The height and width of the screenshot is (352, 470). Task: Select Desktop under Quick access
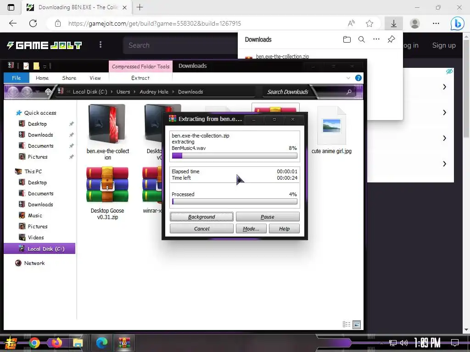click(x=37, y=124)
